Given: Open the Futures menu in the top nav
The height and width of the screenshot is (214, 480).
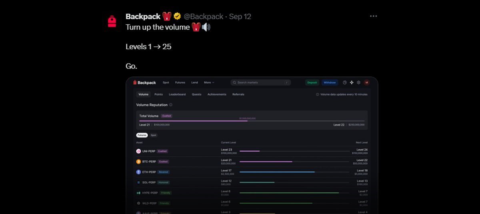Looking at the screenshot, I should point(180,82).
